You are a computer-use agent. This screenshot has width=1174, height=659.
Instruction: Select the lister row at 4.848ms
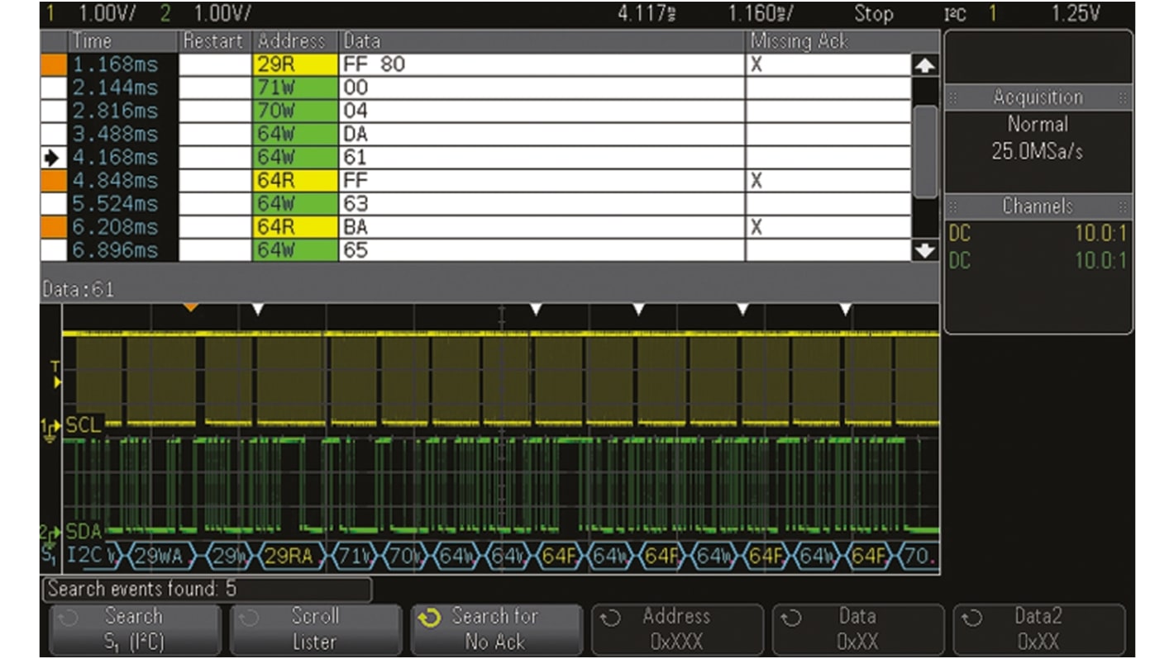476,180
